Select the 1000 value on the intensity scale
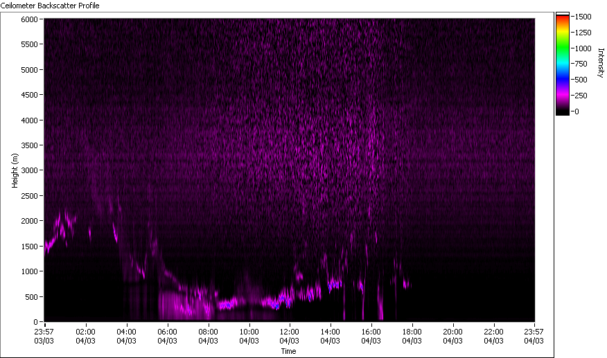 [x=583, y=48]
